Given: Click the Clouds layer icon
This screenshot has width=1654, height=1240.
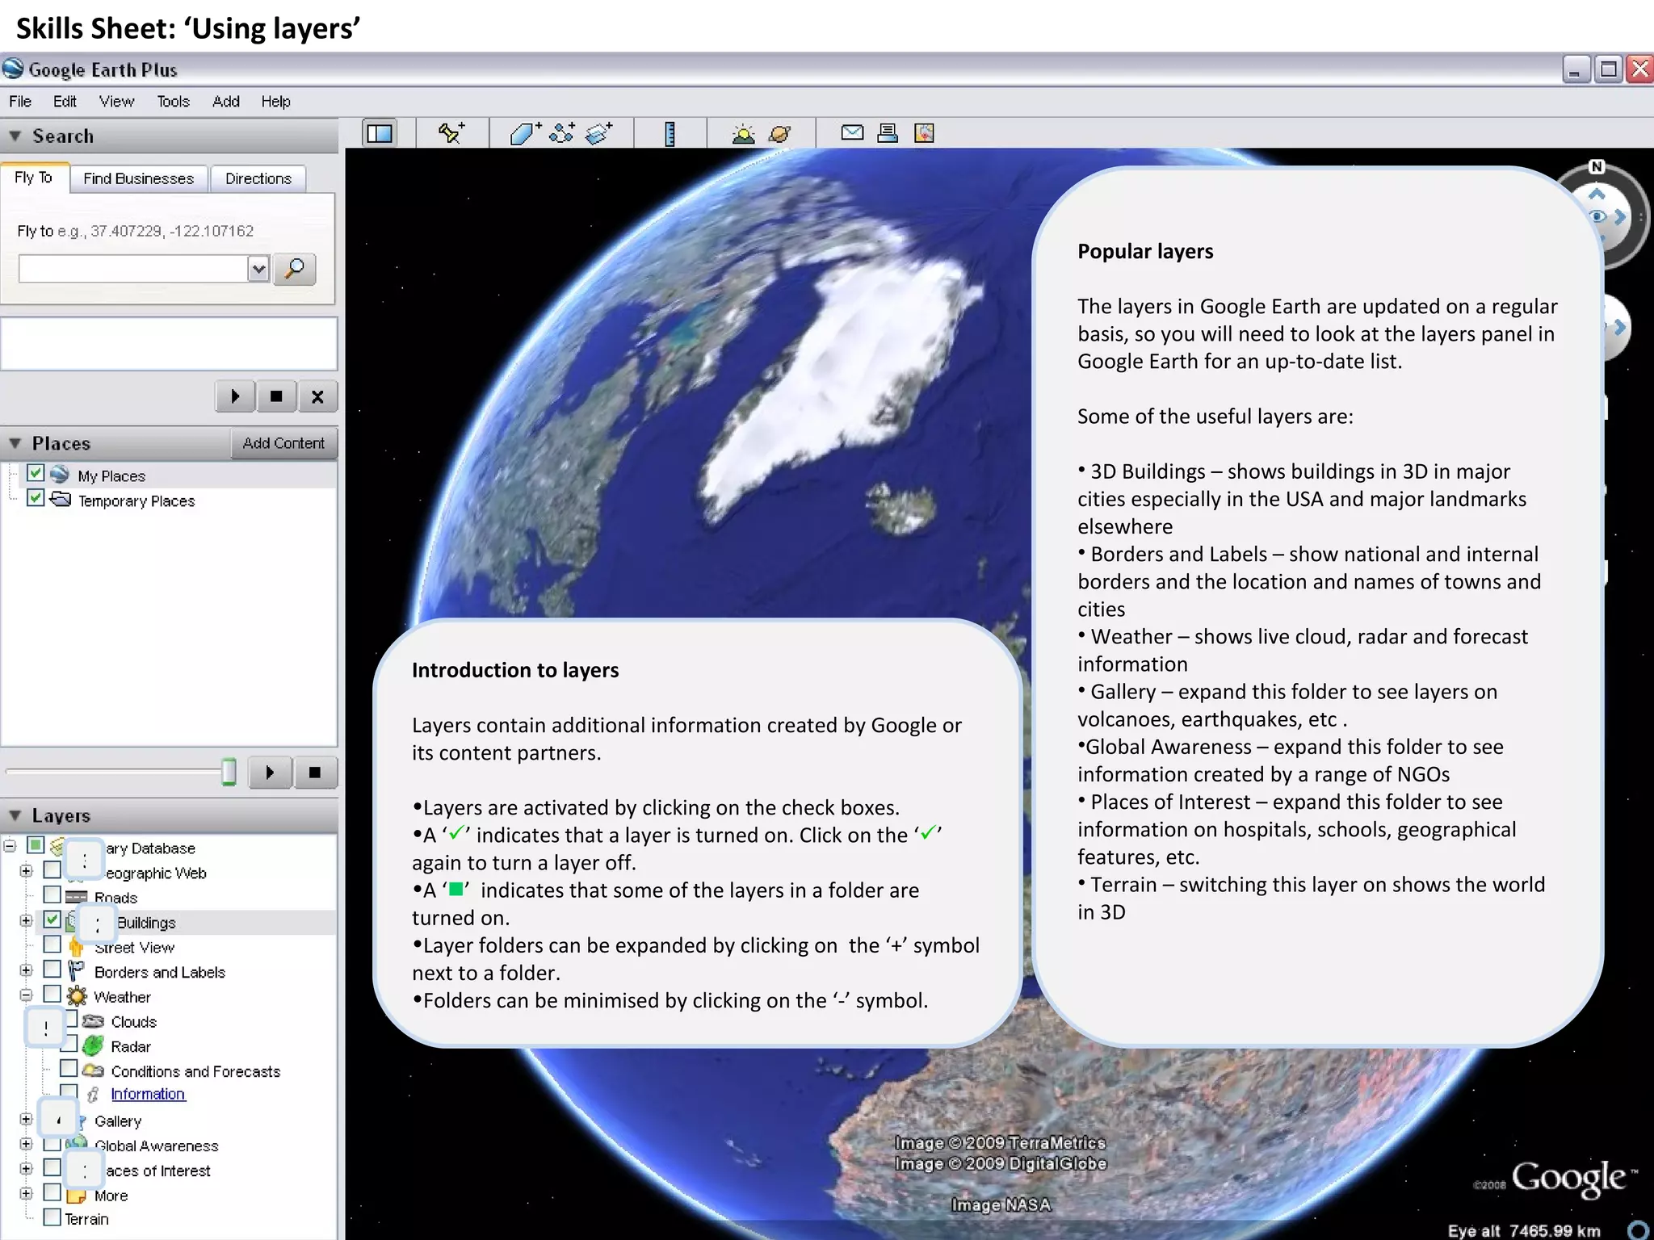Looking at the screenshot, I should pyautogui.click(x=94, y=1021).
